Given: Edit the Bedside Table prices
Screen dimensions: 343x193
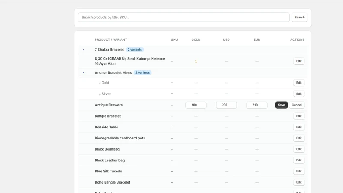Looking at the screenshot, I should click(299, 127).
